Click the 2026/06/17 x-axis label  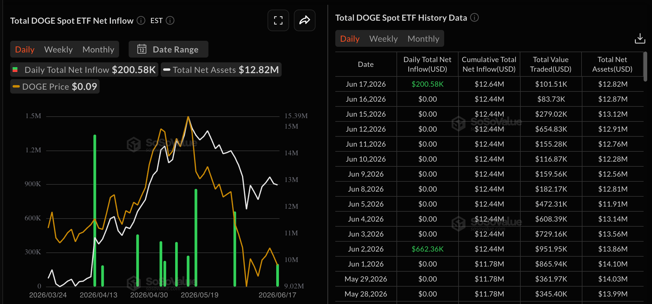tap(277, 295)
